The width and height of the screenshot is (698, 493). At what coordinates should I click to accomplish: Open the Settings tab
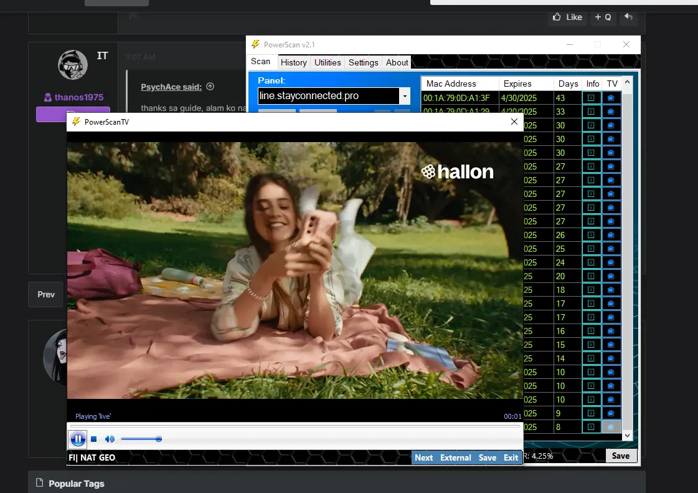pos(363,62)
